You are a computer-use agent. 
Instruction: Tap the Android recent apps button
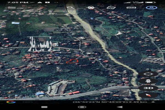point(44,107)
